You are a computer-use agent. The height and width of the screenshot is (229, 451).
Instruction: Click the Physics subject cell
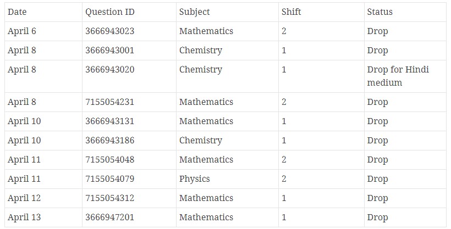click(x=194, y=179)
